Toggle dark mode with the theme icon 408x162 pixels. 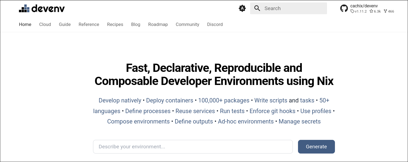click(242, 8)
